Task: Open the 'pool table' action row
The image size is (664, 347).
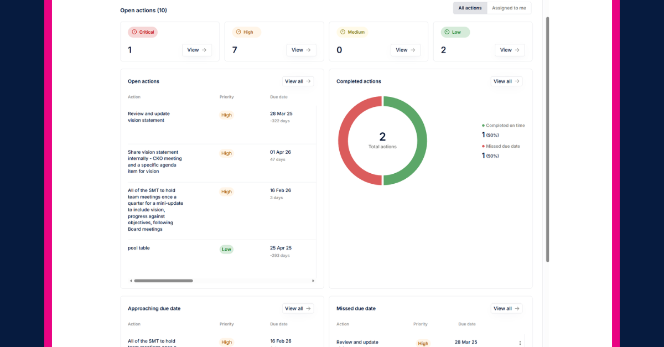Action: pyautogui.click(x=139, y=248)
